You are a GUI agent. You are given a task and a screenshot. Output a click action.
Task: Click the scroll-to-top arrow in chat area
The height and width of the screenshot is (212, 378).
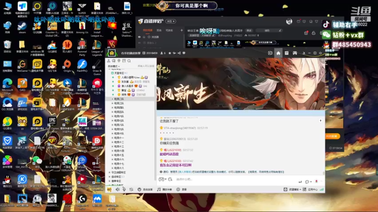320,121
